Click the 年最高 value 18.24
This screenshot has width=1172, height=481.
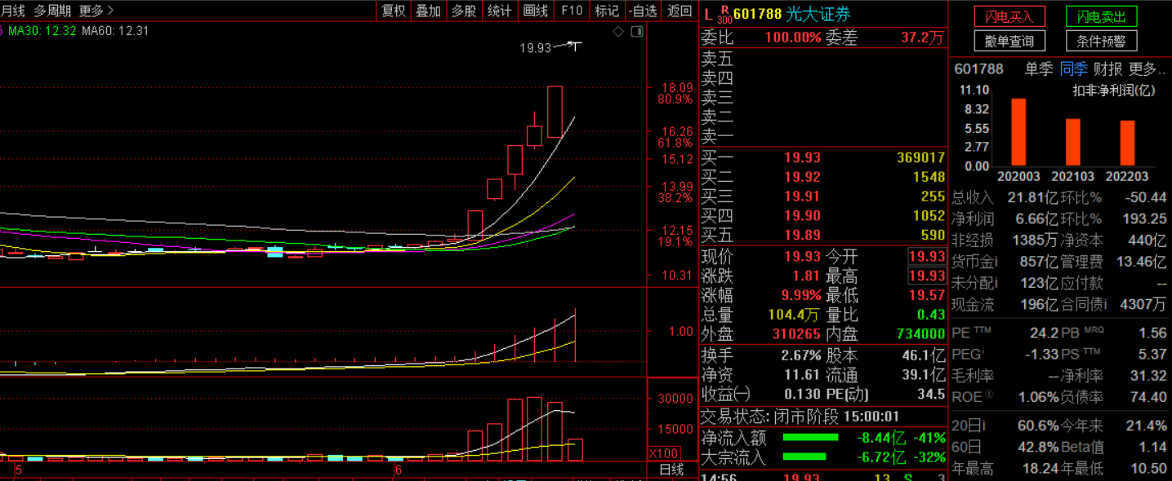coord(1040,468)
